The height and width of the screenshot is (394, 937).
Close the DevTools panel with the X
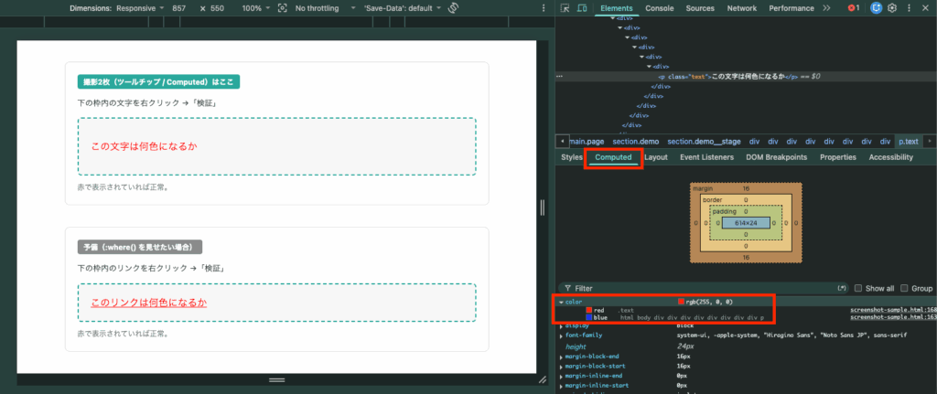[926, 8]
